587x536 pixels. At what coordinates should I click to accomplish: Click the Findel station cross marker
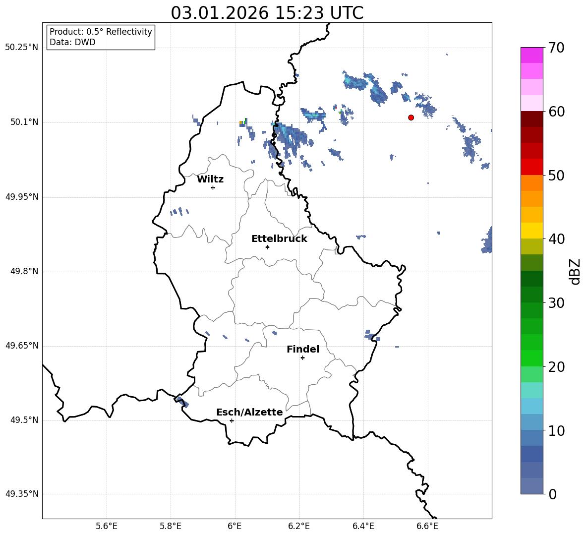click(302, 358)
